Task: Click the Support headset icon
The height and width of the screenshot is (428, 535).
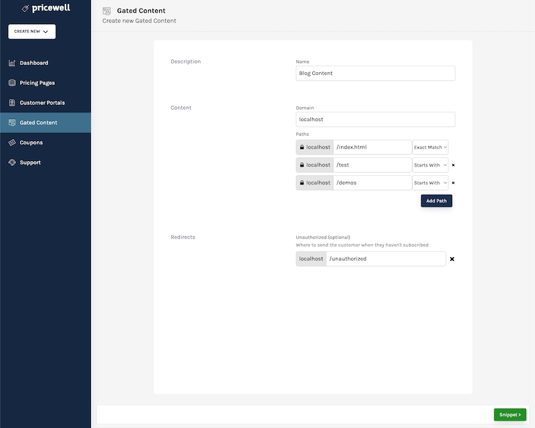Action: pos(12,163)
